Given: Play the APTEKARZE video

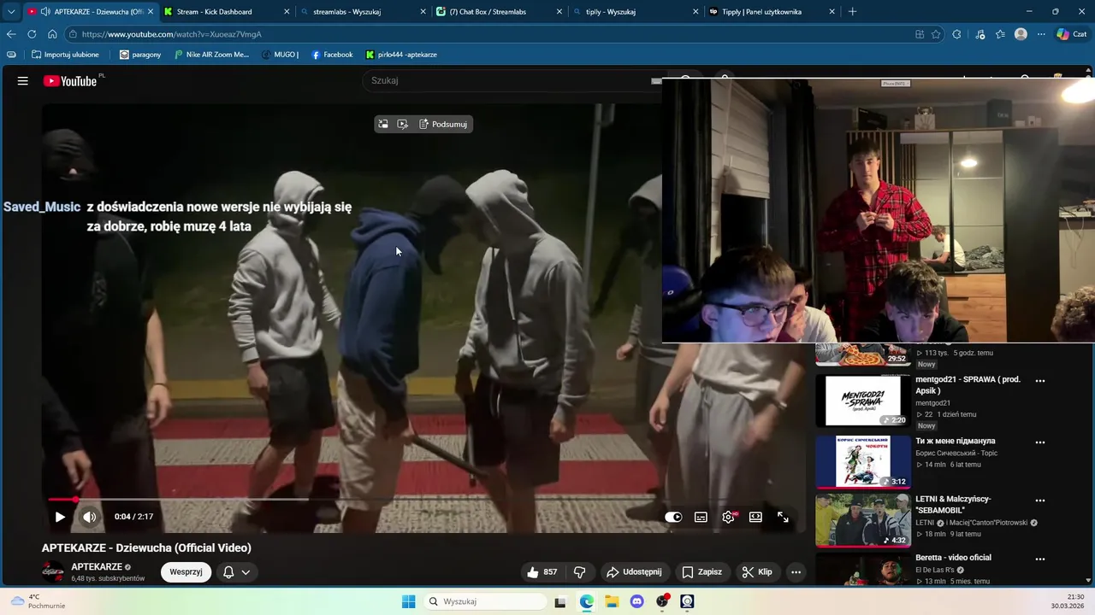Looking at the screenshot, I should (60, 517).
